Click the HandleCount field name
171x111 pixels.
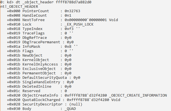pos(35,16)
